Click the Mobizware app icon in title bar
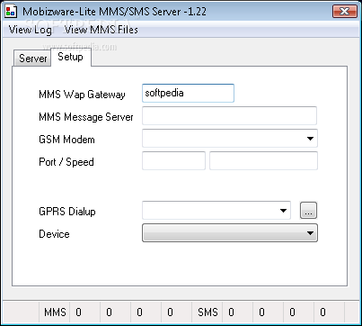Image resolution: width=362 pixels, height=326 pixels. point(11,12)
